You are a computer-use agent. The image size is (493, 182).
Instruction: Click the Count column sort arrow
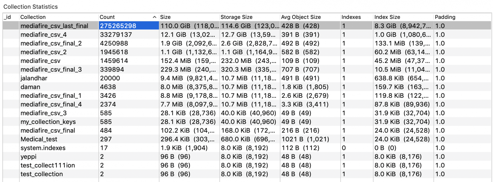tap(154, 17)
